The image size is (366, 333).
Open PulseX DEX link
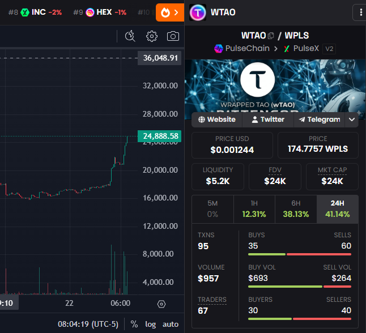(301, 49)
